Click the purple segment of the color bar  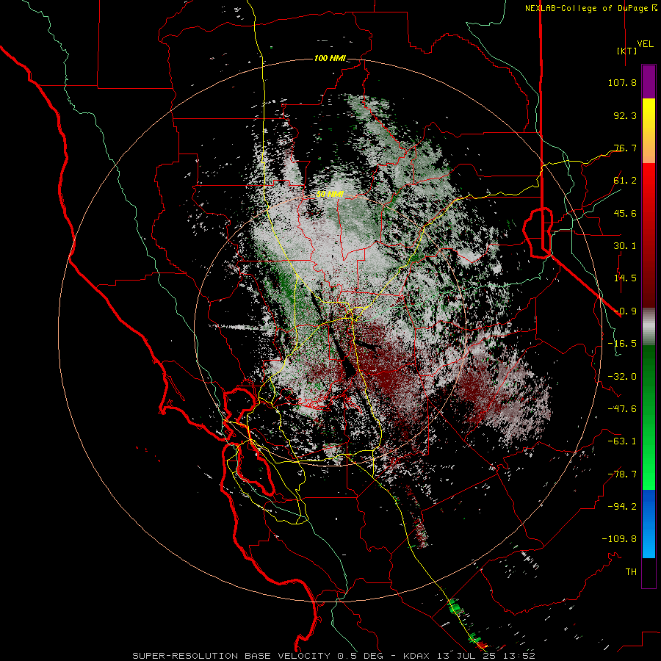(649, 82)
